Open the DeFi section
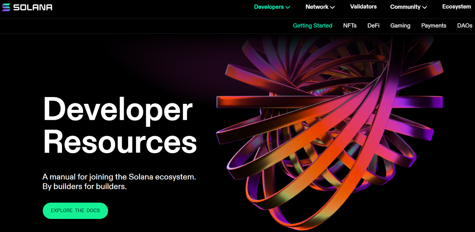Screen dimensions: 475x232 click(373, 26)
